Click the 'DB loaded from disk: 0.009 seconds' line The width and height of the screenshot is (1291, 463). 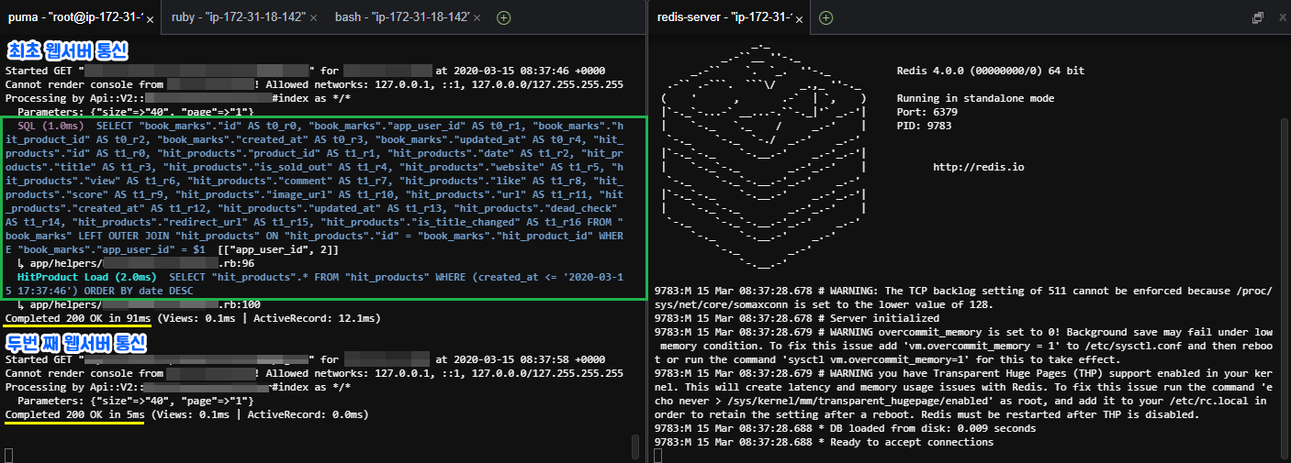coord(846,428)
